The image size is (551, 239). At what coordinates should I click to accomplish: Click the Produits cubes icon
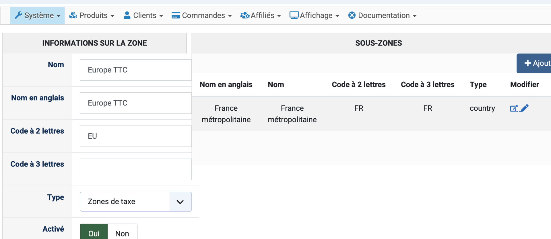pos(73,15)
